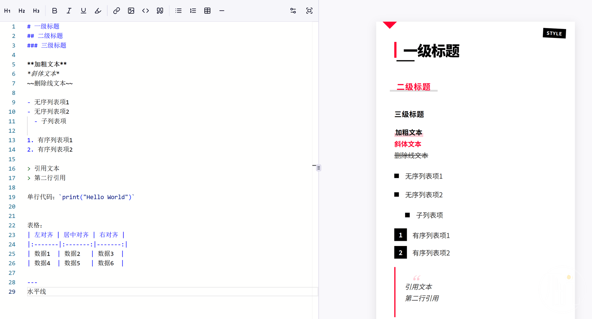This screenshot has height=319, width=592.
Task: Insert a code block
Action: tap(146, 11)
